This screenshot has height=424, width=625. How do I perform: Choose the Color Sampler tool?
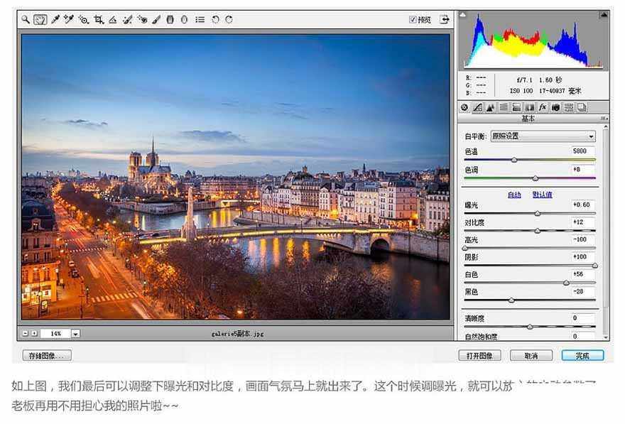coord(69,19)
